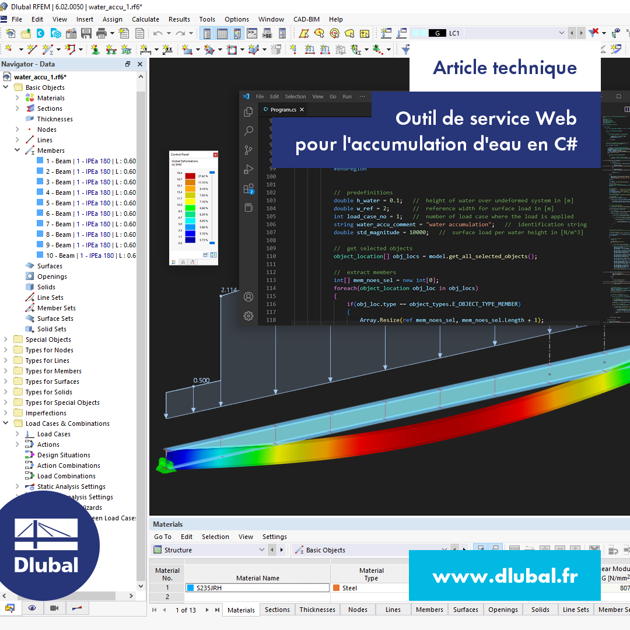
Task: Close the Navigator panel
Action: pyautogui.click(x=140, y=64)
